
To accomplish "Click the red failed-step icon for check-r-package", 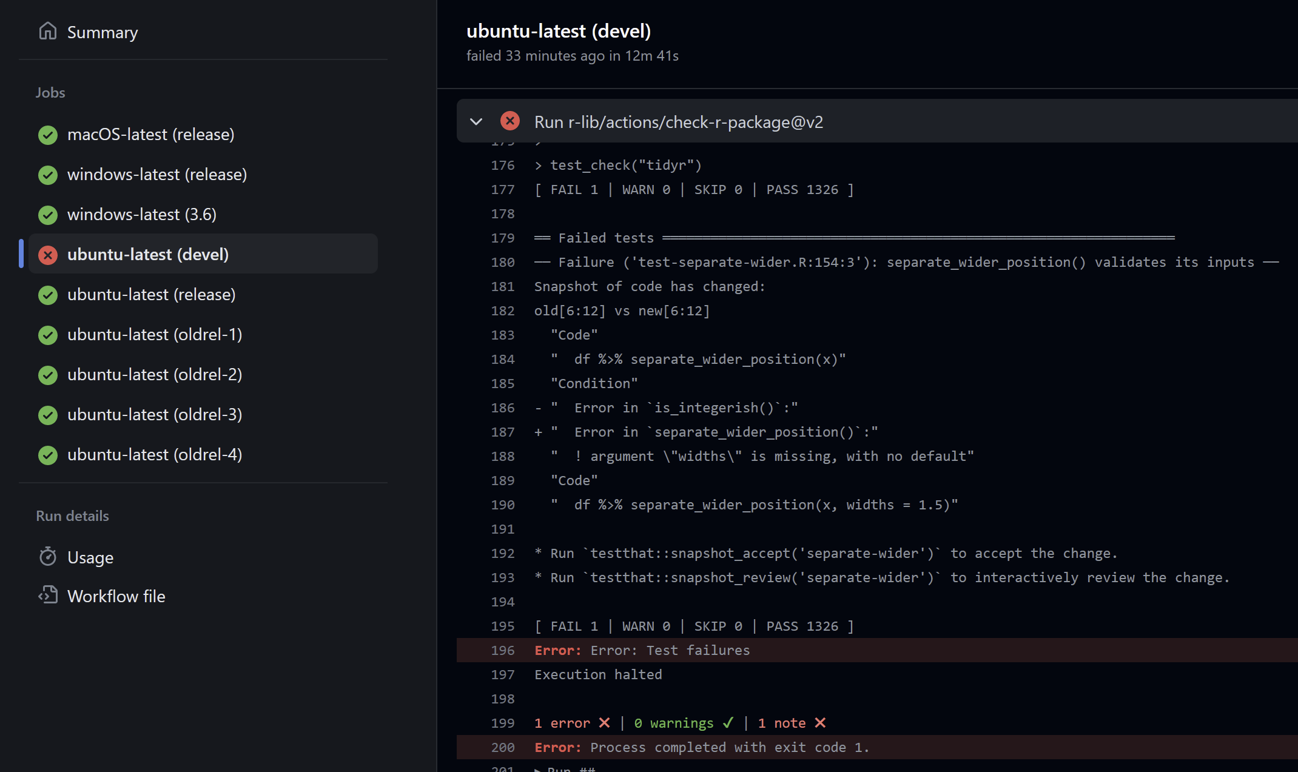I will click(x=510, y=121).
